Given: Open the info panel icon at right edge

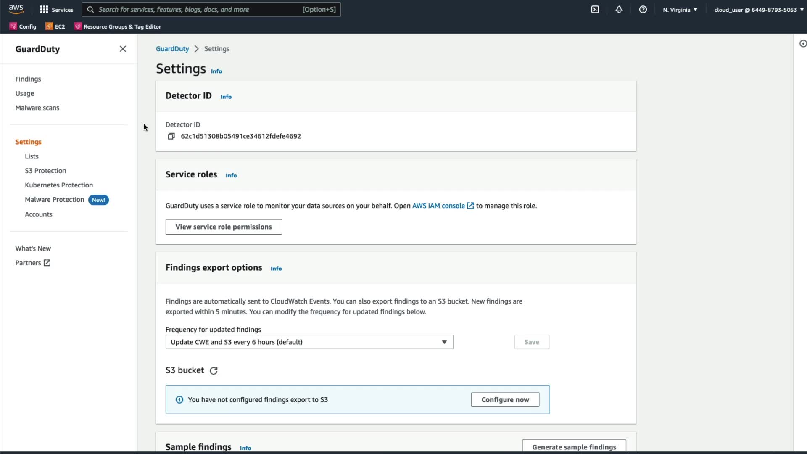Looking at the screenshot, I should [802, 44].
